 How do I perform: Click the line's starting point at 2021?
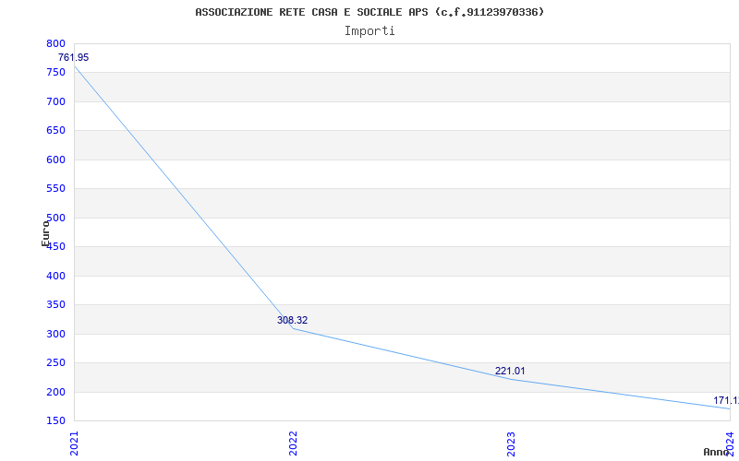click(x=75, y=65)
